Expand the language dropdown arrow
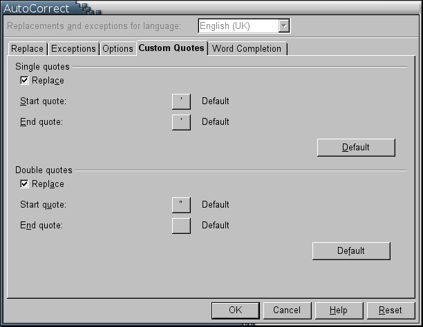The height and width of the screenshot is (327, 423). click(x=283, y=26)
